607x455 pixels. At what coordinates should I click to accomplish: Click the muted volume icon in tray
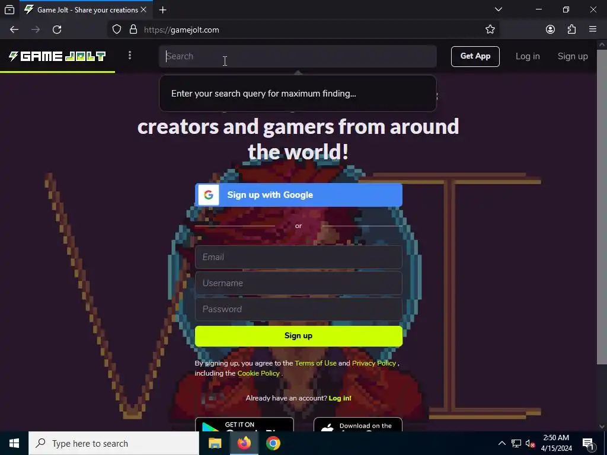point(531,443)
